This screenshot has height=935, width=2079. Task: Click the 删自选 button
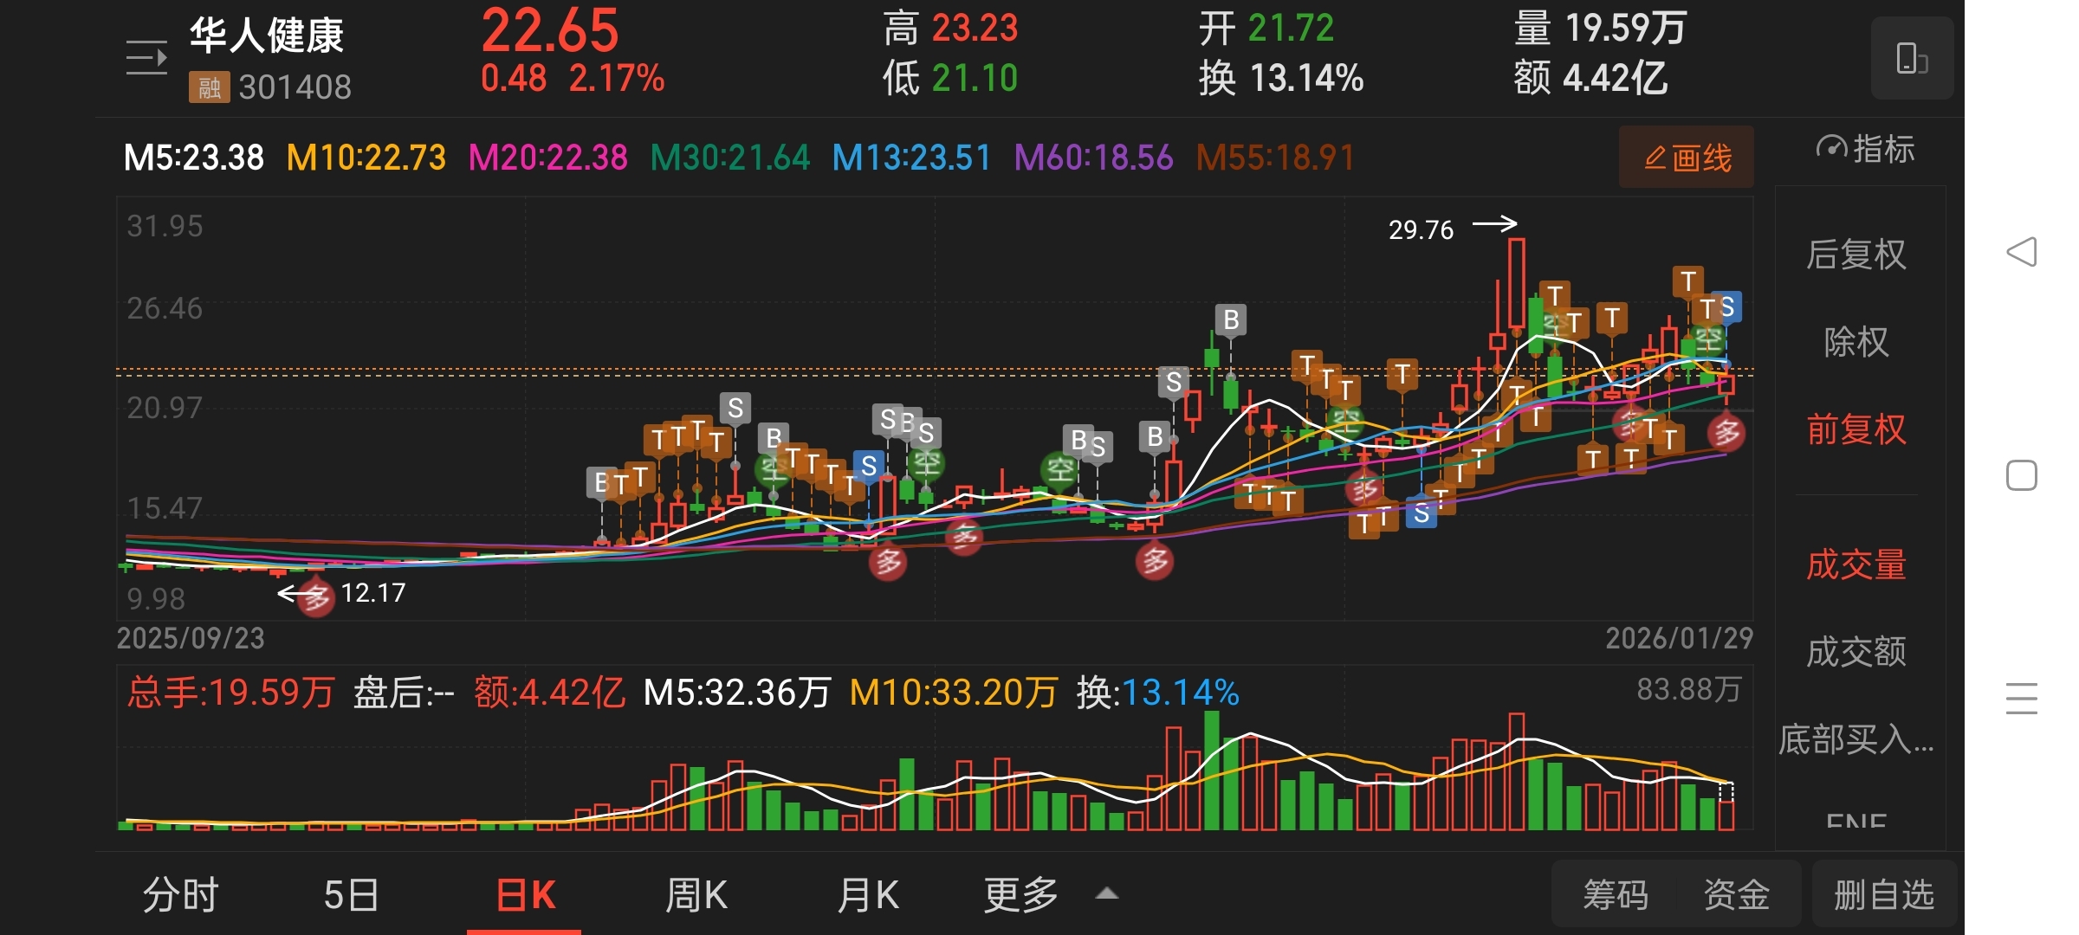pyautogui.click(x=1883, y=894)
